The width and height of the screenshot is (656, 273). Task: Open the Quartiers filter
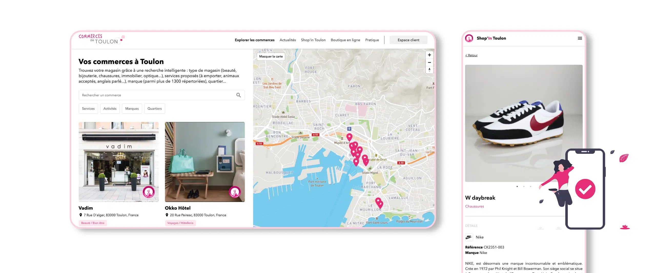pyautogui.click(x=155, y=109)
